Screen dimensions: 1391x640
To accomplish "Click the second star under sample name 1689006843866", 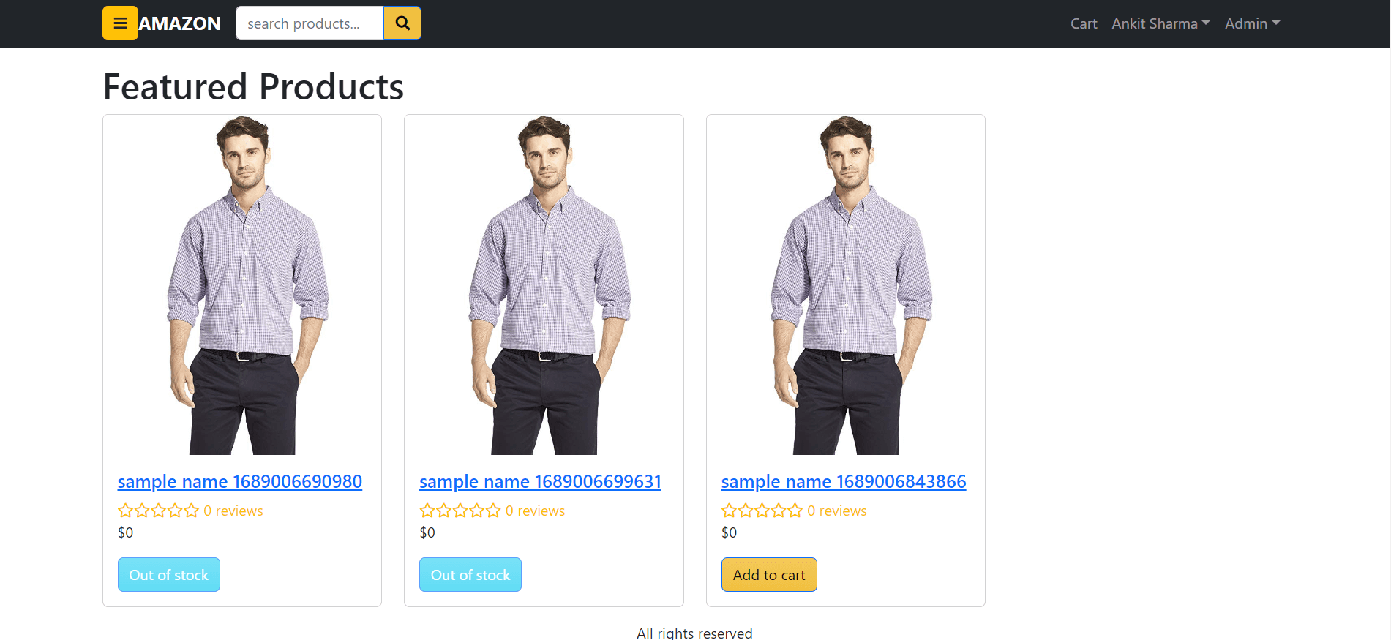I will pos(745,511).
